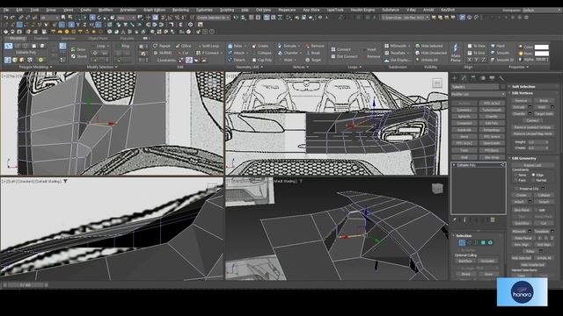Open the Workspaces dropdown

543,10
